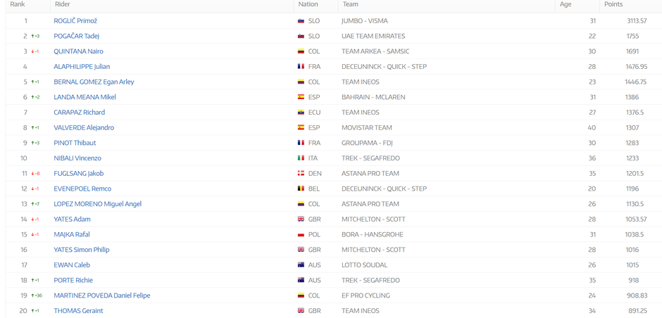
Task: Click the Australian flag in Ewan's row
Action: 301,265
